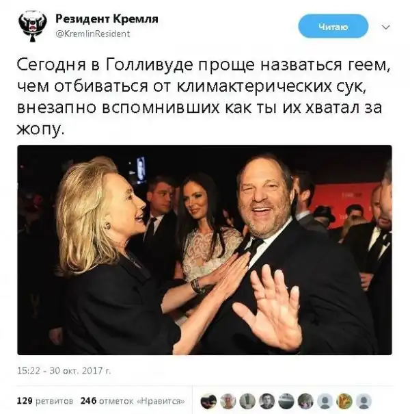Open the fifth dark landscape liker avatar
Viewport: 410px width, 414px height.
point(286,401)
